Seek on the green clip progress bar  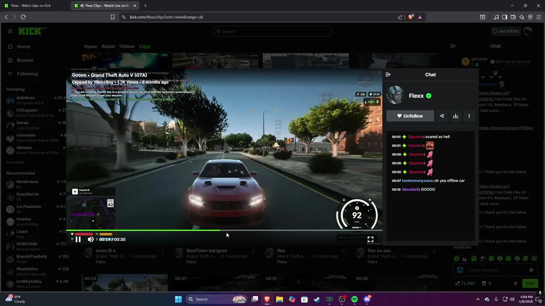(224, 230)
